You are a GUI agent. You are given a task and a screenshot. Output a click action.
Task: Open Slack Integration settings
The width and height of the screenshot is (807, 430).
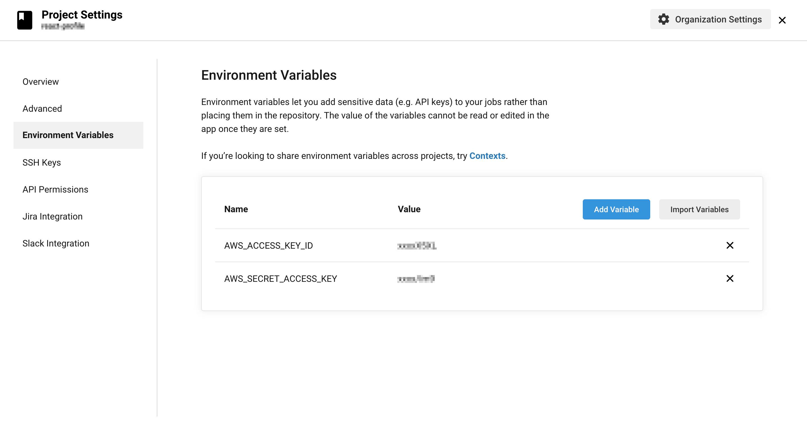coord(56,243)
